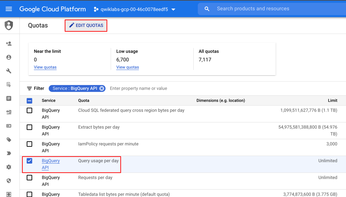Viewport: 346px width, 197px height.
Task: Open the small shield sidebar icon
Action: (x=9, y=181)
